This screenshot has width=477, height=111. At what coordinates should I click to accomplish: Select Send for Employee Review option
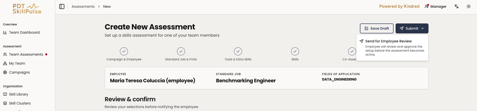392,48
